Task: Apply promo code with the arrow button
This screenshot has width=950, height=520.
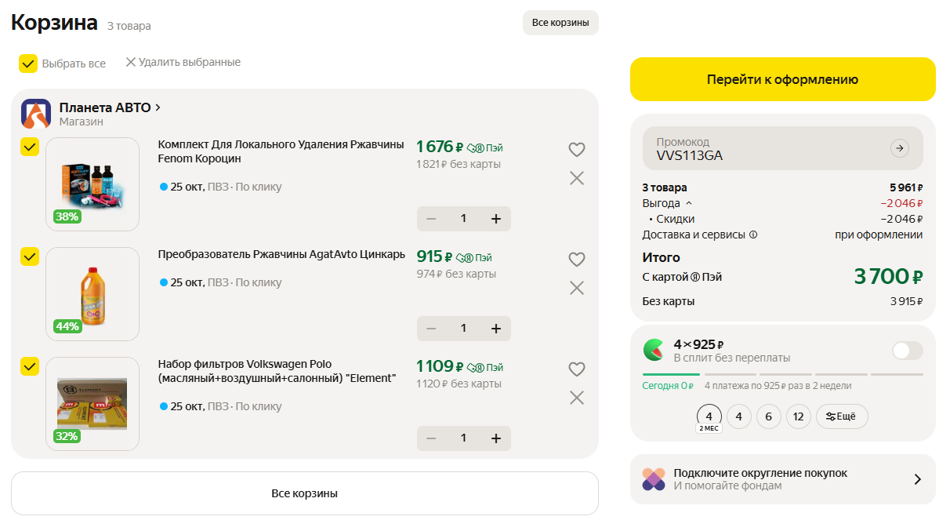Action: tap(900, 148)
